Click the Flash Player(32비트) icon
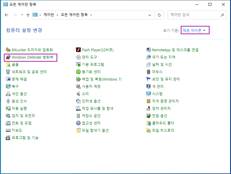 [78, 50]
